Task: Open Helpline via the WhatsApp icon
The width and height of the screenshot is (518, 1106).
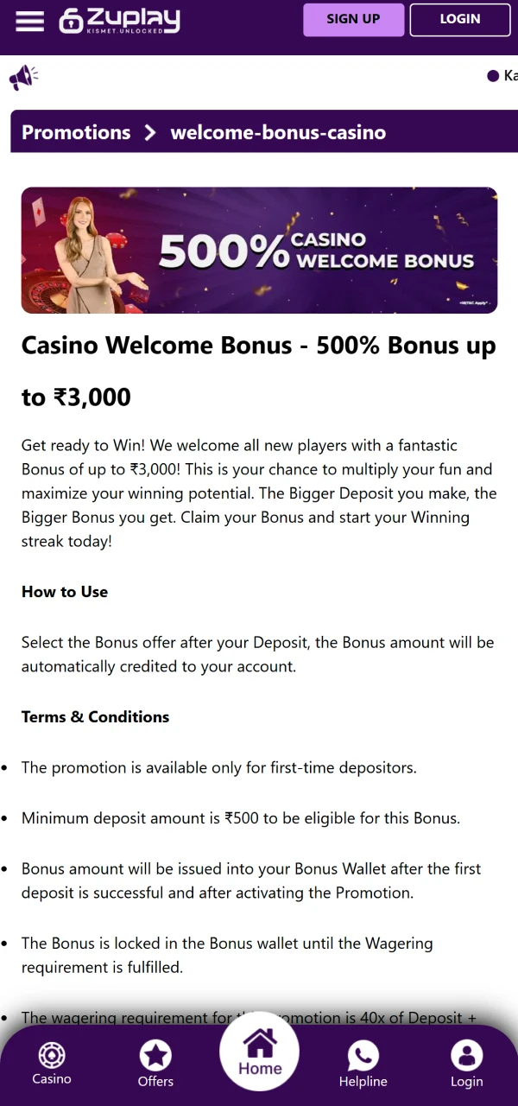Action: pos(363,1056)
